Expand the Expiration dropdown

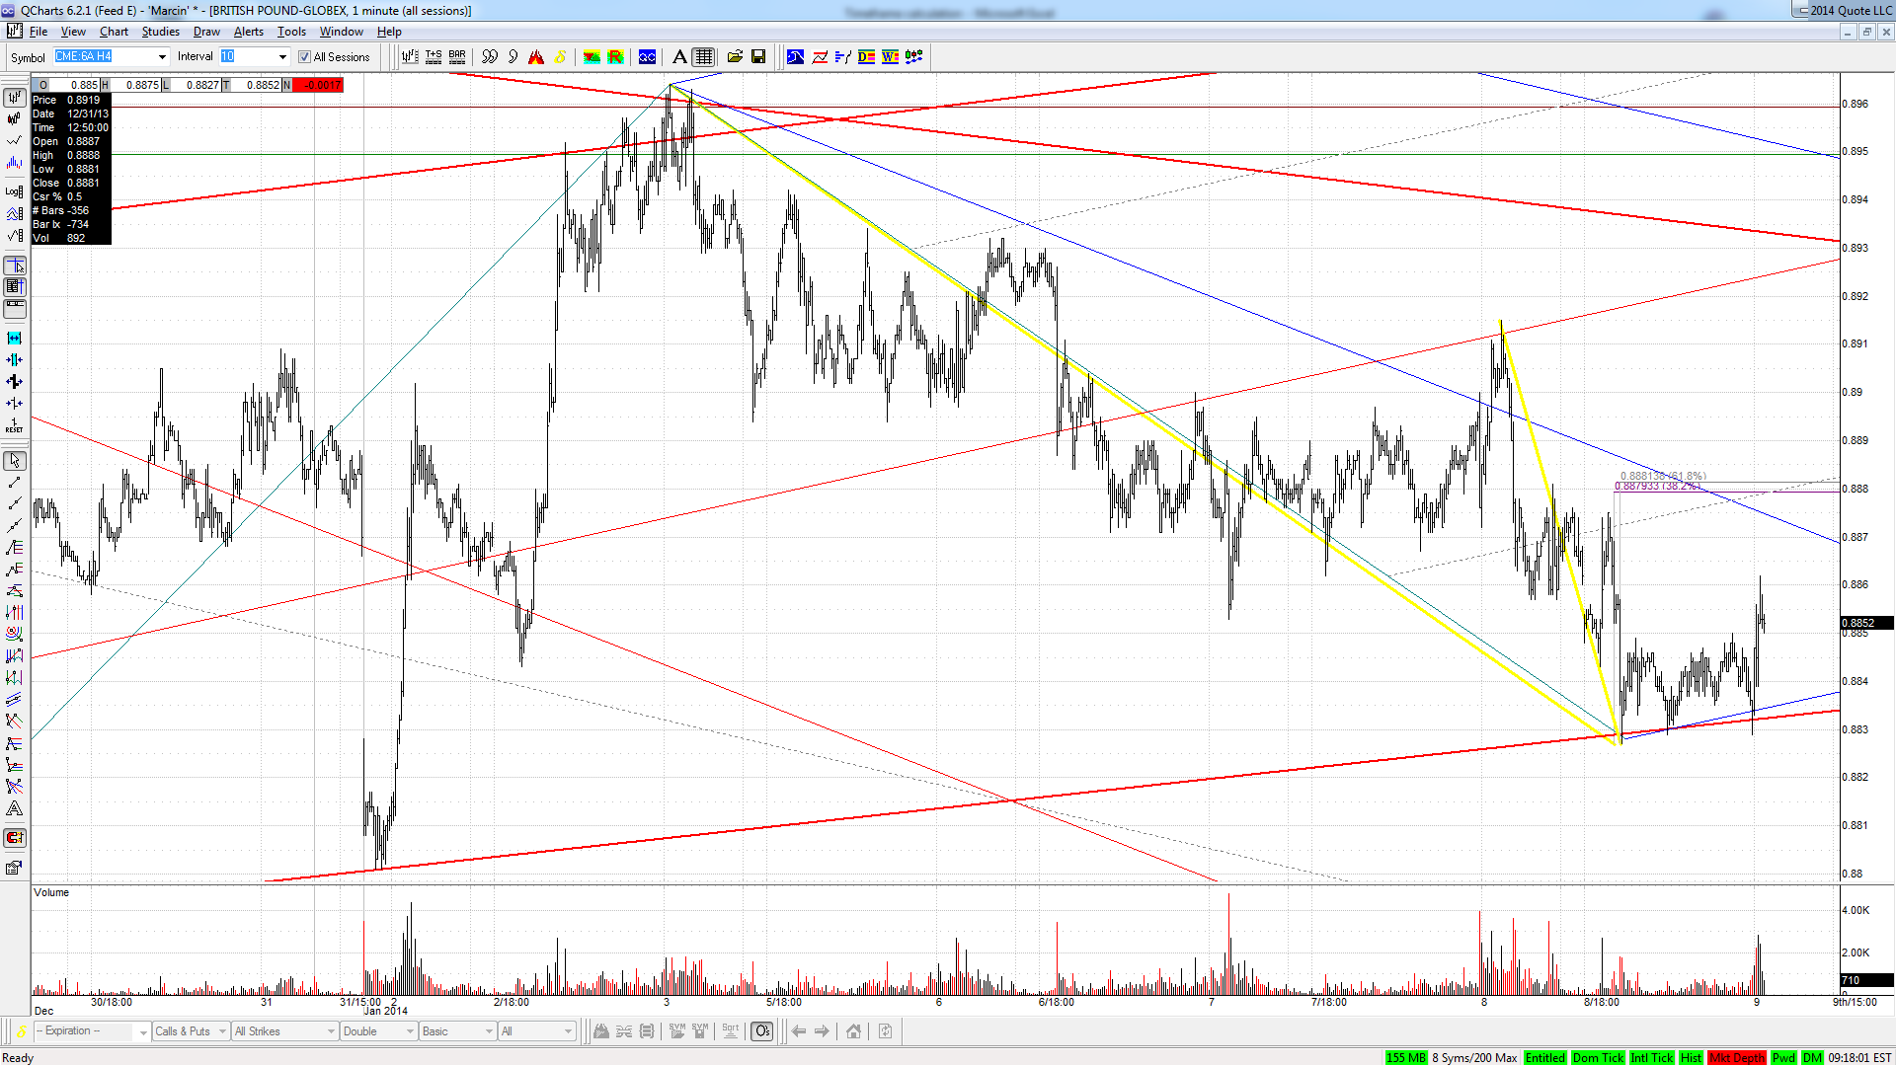pyautogui.click(x=143, y=1031)
